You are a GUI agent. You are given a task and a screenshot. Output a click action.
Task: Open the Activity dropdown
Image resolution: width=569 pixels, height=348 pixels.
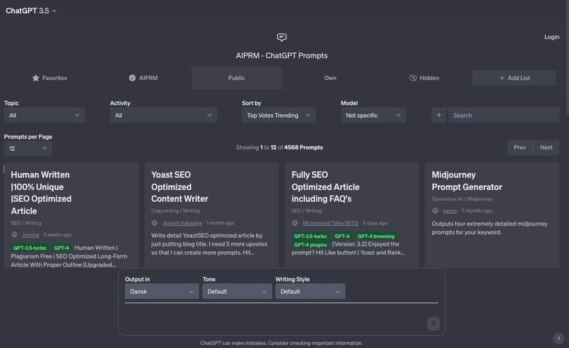click(x=163, y=115)
